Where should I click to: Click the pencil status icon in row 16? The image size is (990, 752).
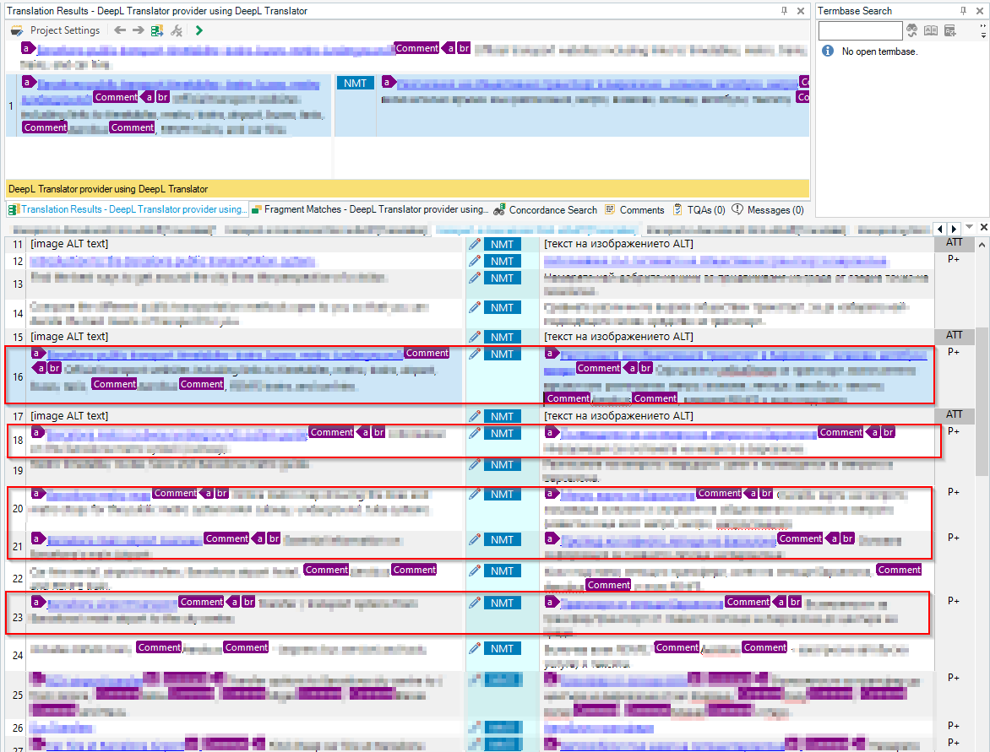click(x=475, y=354)
